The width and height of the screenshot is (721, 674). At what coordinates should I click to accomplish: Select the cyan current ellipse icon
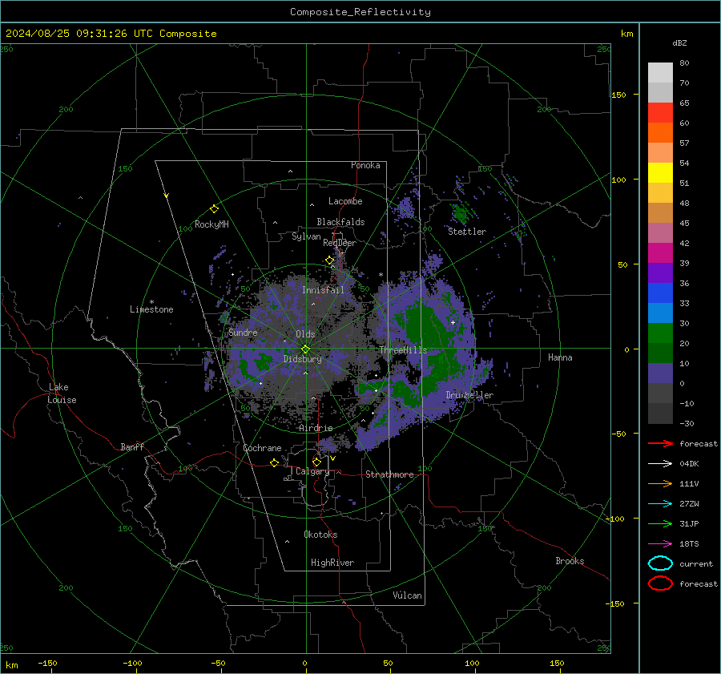click(660, 563)
